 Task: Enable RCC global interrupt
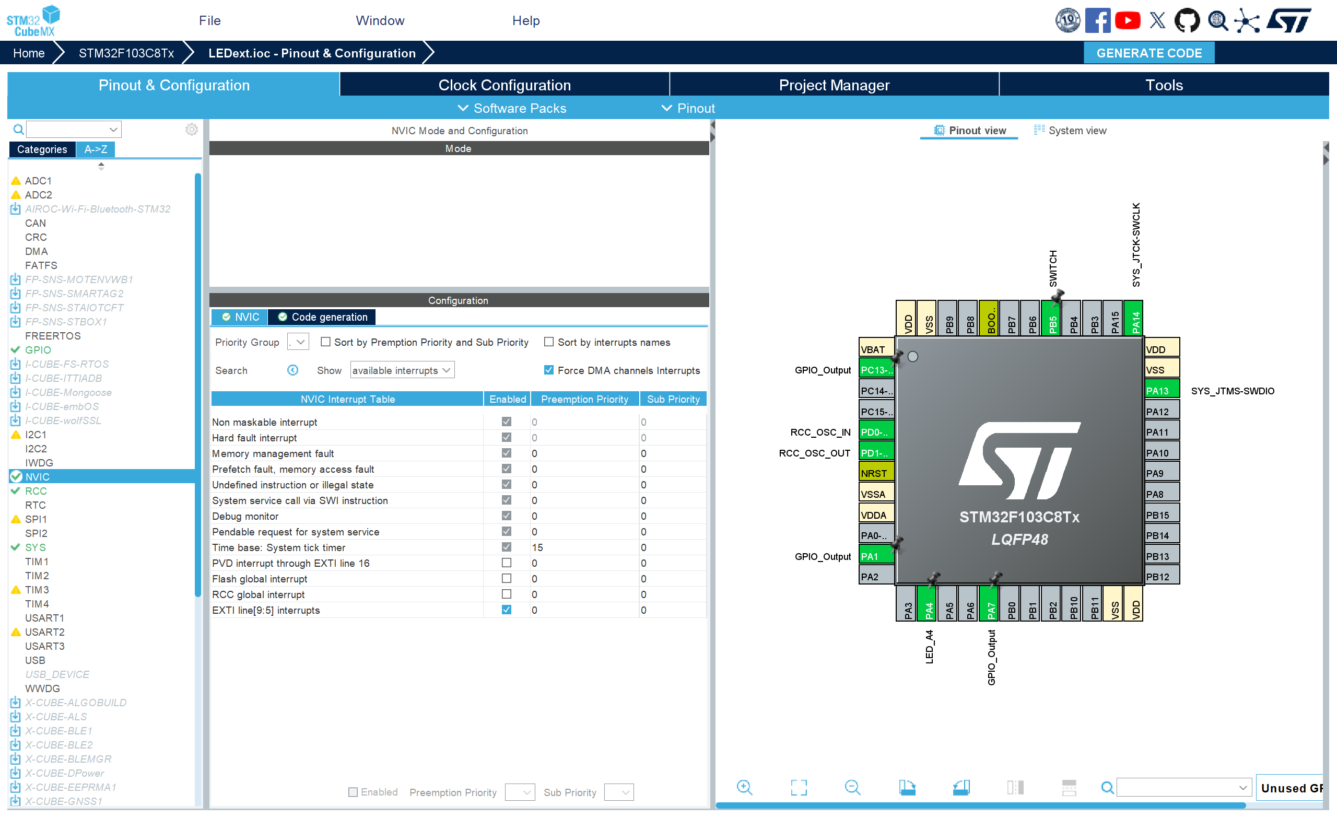[506, 594]
